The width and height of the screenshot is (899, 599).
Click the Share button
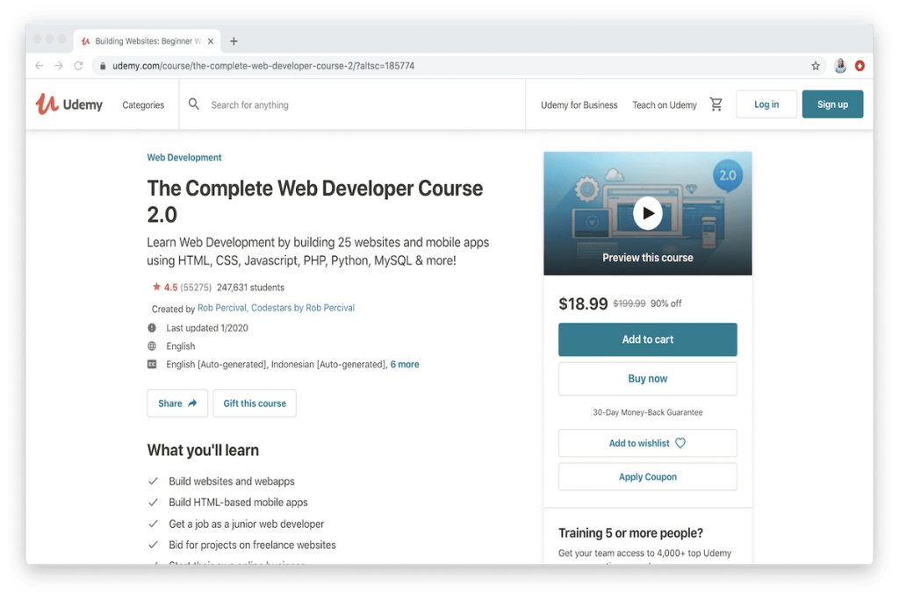[177, 403]
